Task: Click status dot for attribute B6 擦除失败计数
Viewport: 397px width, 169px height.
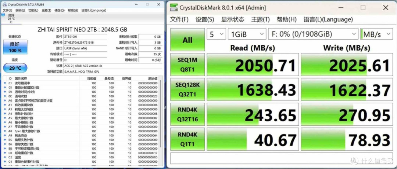Action: (x=5, y=144)
